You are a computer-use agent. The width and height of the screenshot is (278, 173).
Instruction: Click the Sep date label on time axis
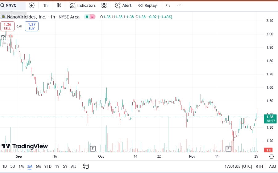[x=19, y=156]
